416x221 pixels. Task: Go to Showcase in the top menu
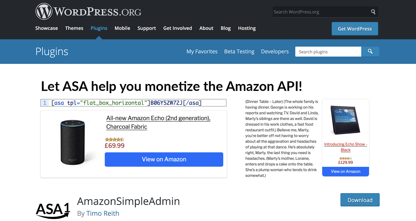(47, 28)
